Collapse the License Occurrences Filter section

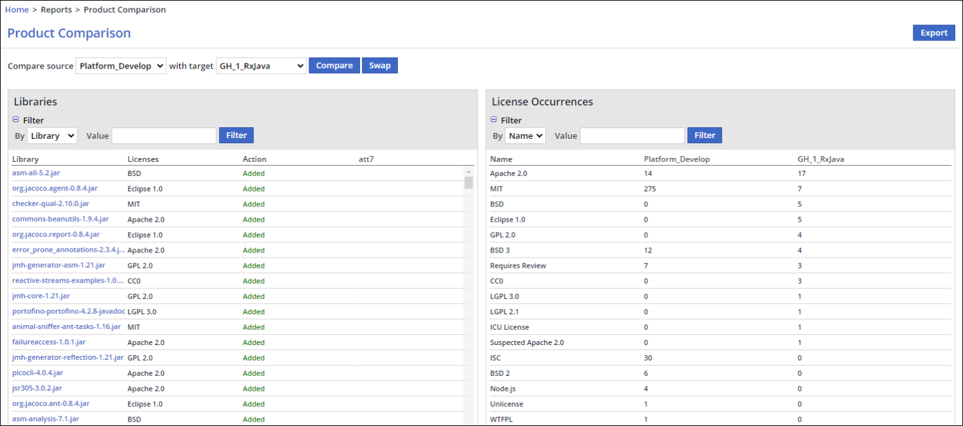click(x=494, y=120)
